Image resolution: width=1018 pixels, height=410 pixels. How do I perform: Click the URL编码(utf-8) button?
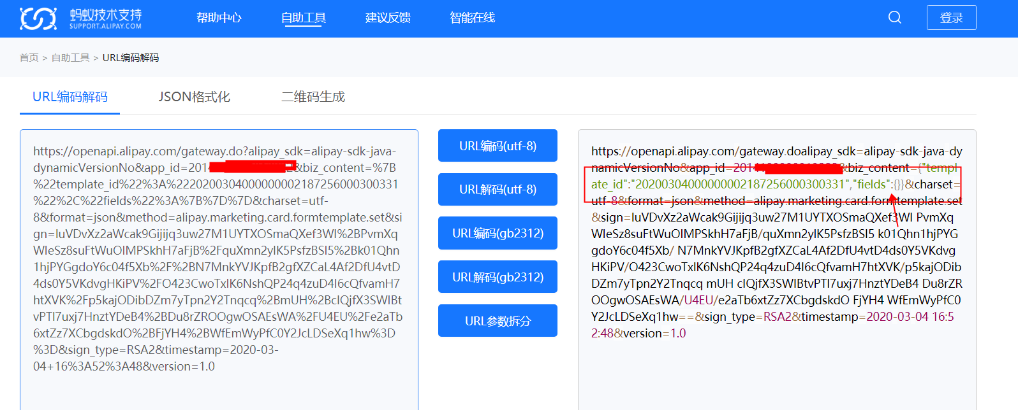coord(498,146)
